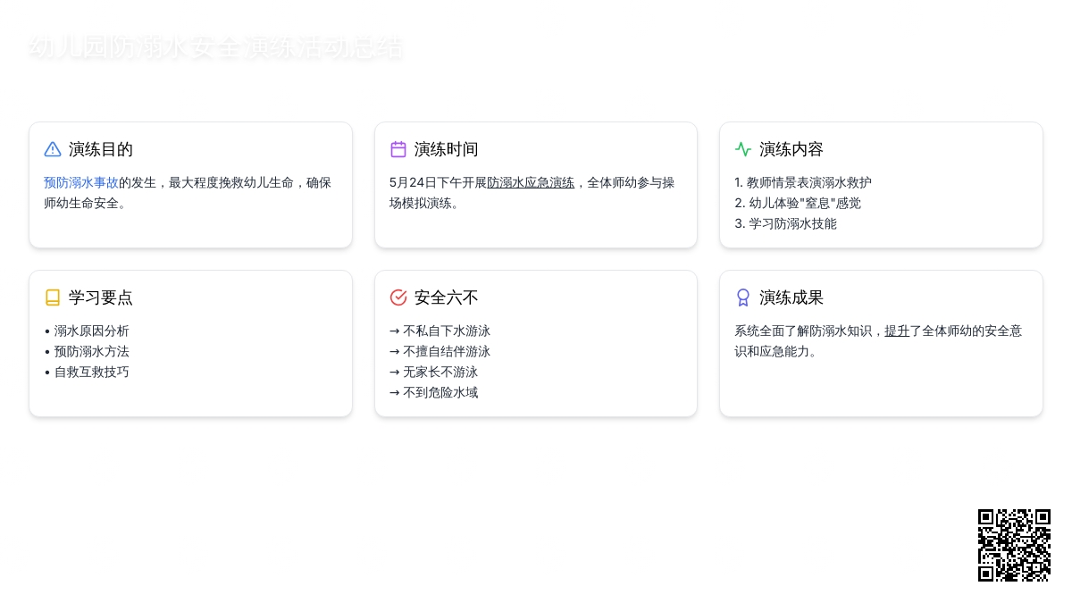Click the award ribbon icon beside 演练成果

[743, 297]
